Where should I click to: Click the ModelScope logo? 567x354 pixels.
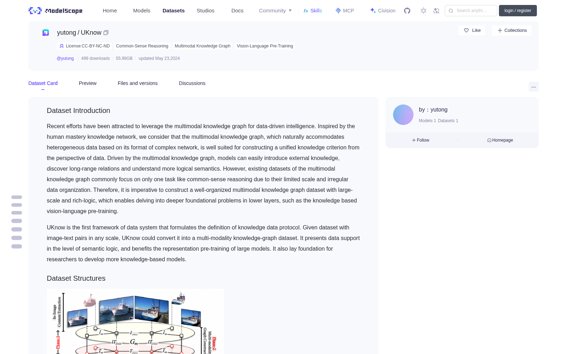pos(56,11)
